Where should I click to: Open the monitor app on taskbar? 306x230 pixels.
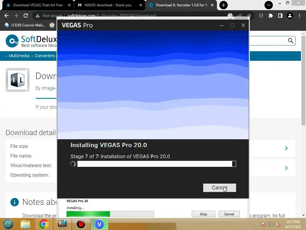[x=62, y=224]
